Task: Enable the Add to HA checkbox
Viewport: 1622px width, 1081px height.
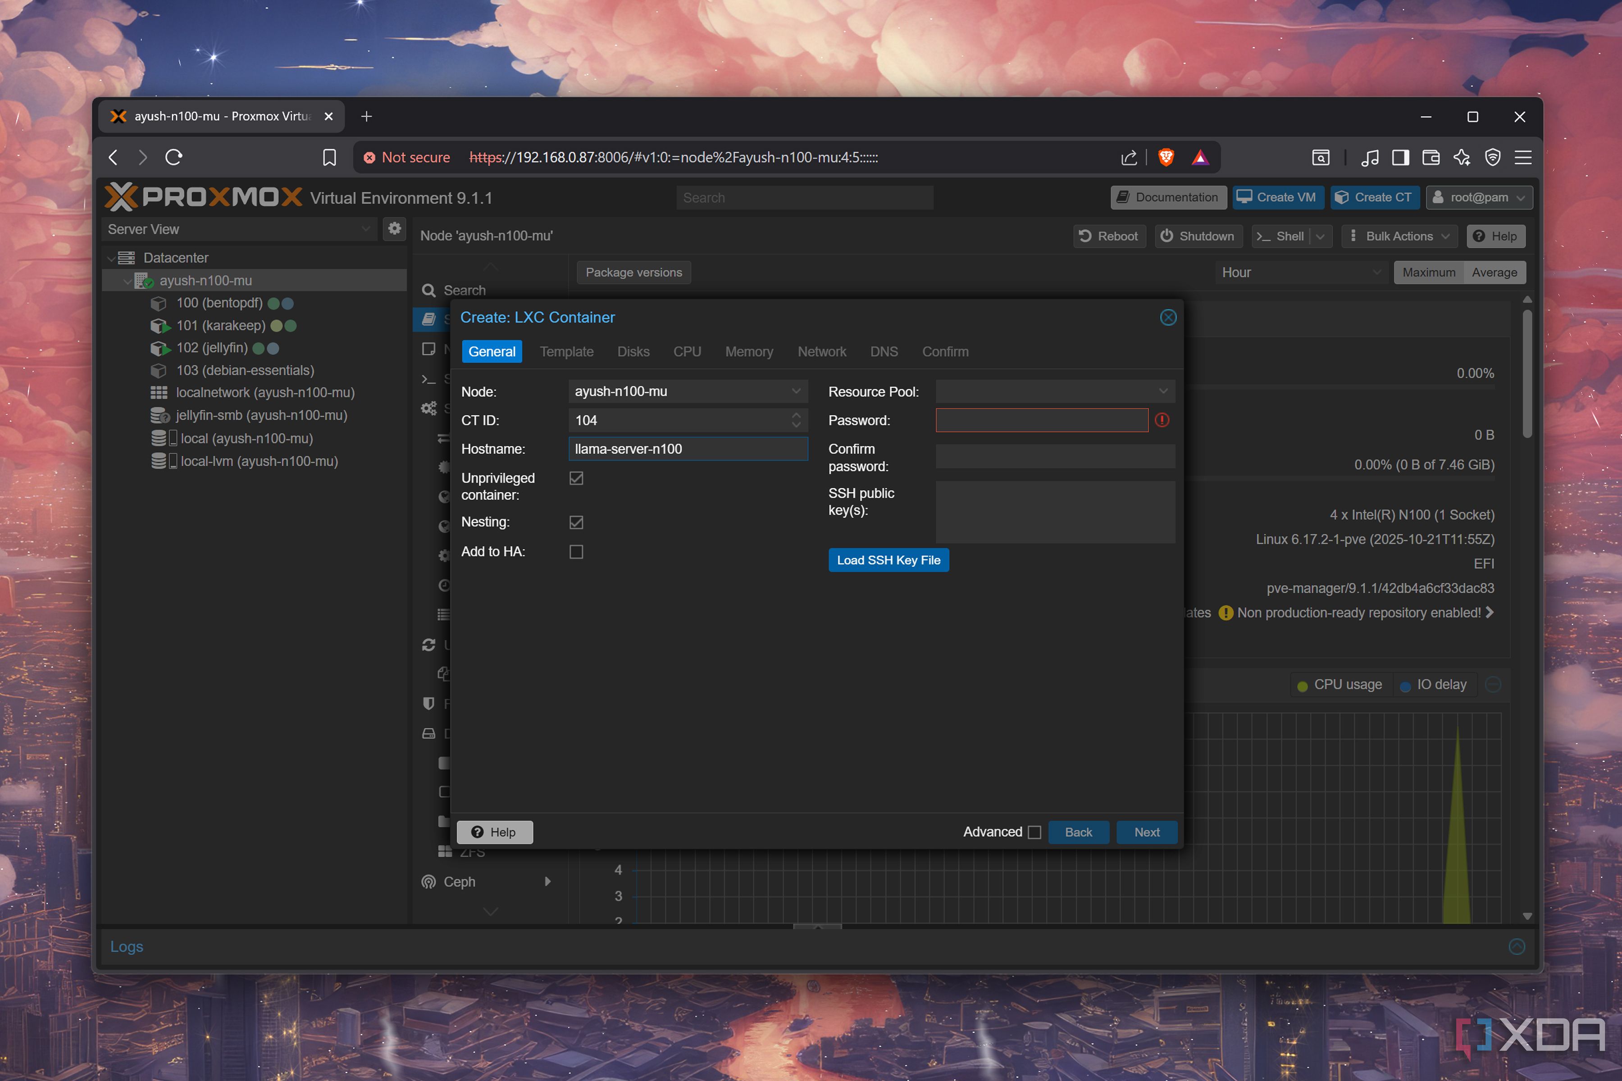Action: [577, 552]
